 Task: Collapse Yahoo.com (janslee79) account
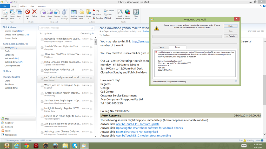15,44
